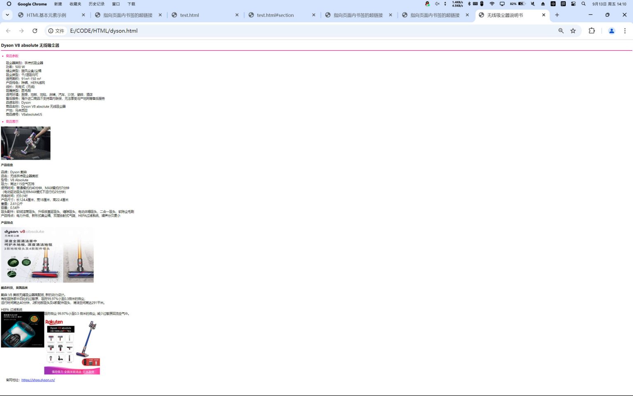
Task: Click the 型号: V8 Absolute line
Action: click(x=14, y=180)
